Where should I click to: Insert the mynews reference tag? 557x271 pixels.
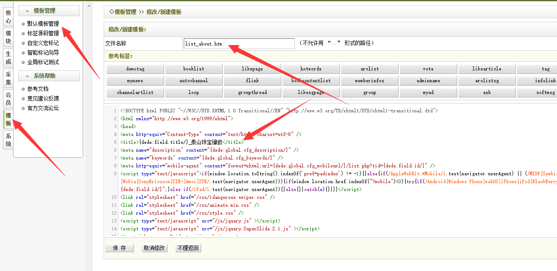pyautogui.click(x=135, y=80)
